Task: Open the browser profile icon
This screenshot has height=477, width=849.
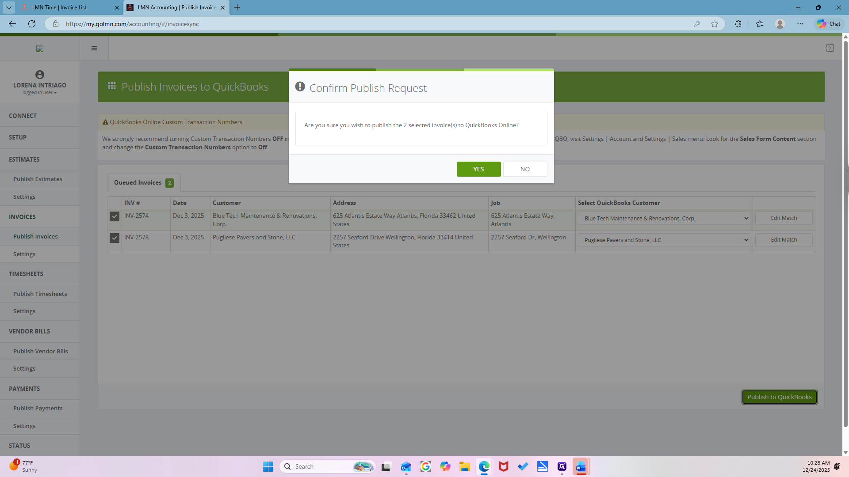Action: (x=780, y=24)
